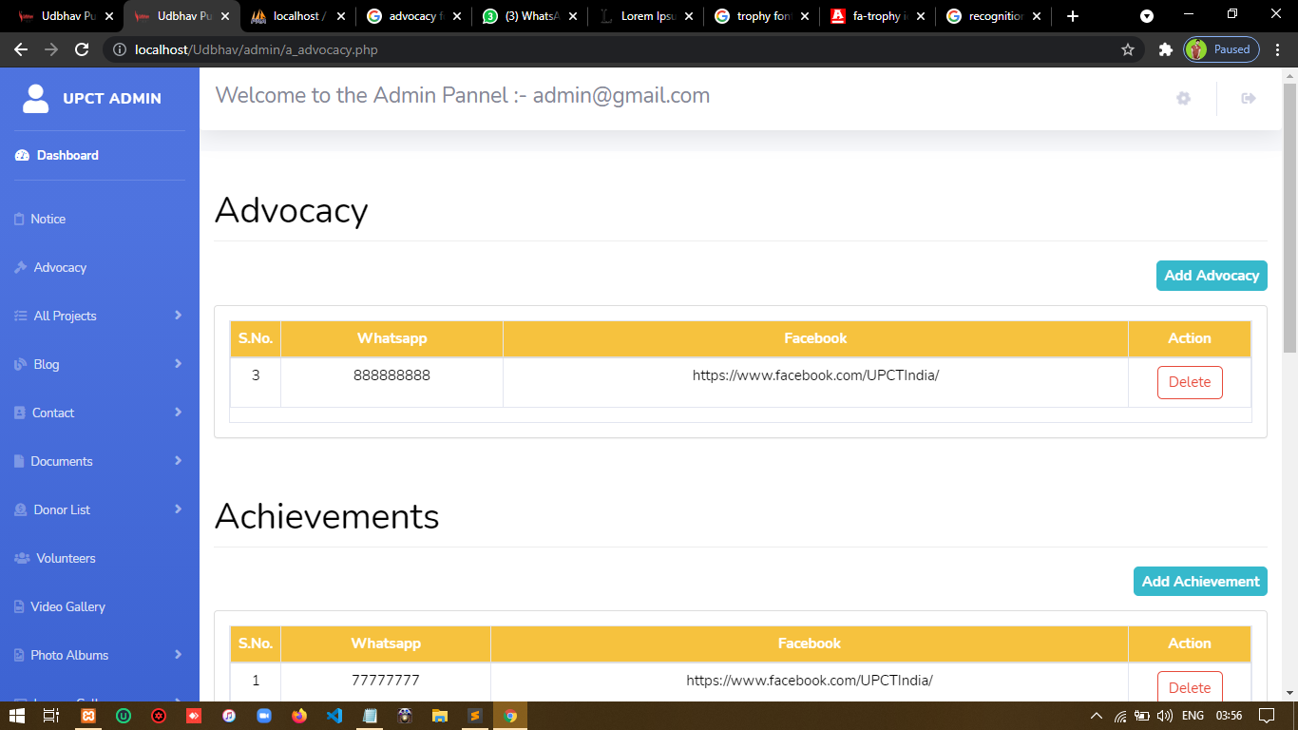Screen dimensions: 1298x730
Task: Launch Visual Studio Code from the taskbar
Action: 334,716
